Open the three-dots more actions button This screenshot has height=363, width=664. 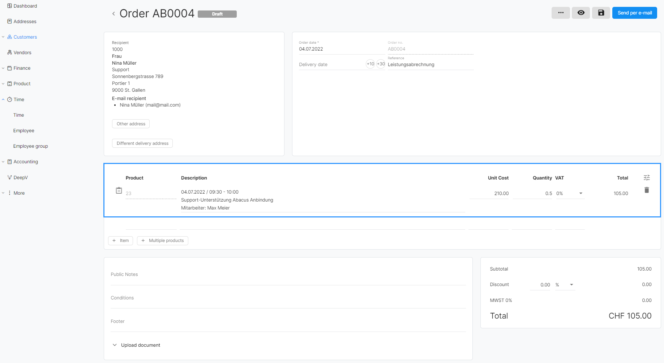point(561,13)
